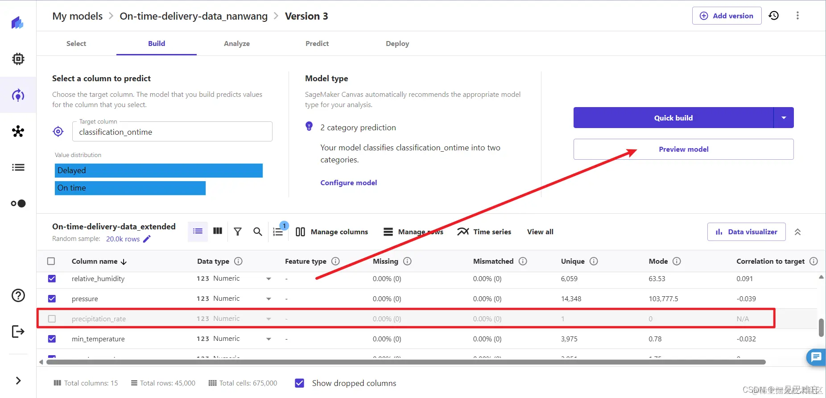Image resolution: width=826 pixels, height=398 pixels.
Task: Edit random sample size pencil icon
Action: coord(147,239)
